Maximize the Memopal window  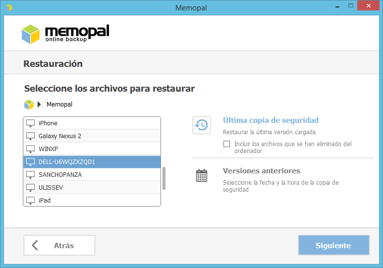(x=351, y=6)
